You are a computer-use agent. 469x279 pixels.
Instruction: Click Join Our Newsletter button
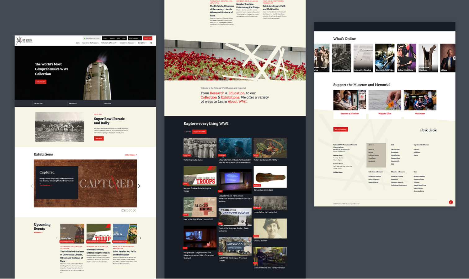341,129
